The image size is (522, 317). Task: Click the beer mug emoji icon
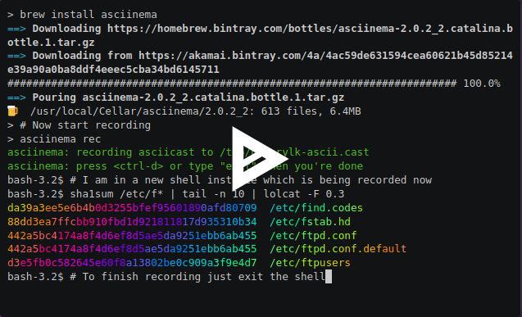[x=12, y=111]
